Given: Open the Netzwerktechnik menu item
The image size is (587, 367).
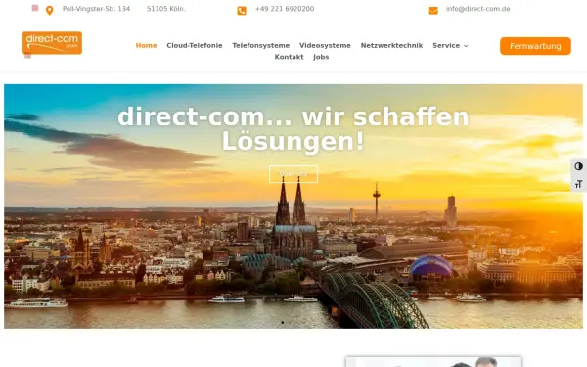Looking at the screenshot, I should 391,45.
